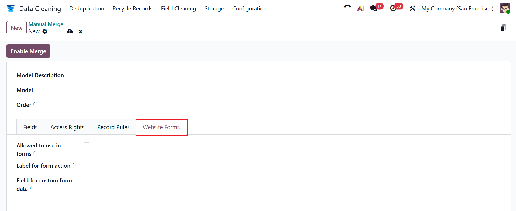Launch the AI assistant icon
Image resolution: width=516 pixels, height=211 pixels.
coord(361,8)
